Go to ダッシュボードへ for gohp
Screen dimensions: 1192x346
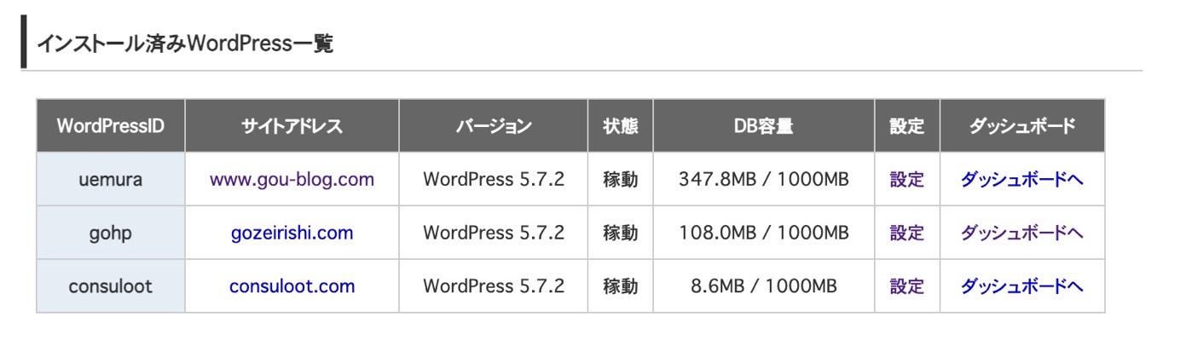(x=1021, y=233)
